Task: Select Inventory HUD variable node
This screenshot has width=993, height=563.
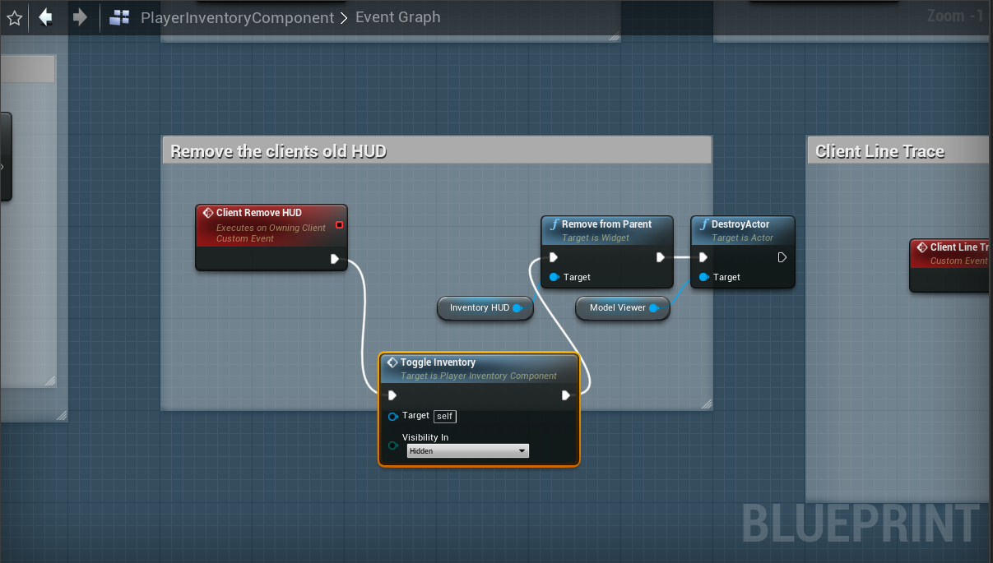Action: (x=485, y=308)
